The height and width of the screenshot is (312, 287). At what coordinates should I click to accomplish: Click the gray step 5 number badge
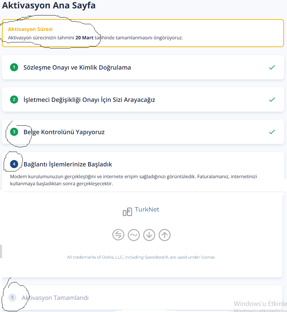pos(12,298)
